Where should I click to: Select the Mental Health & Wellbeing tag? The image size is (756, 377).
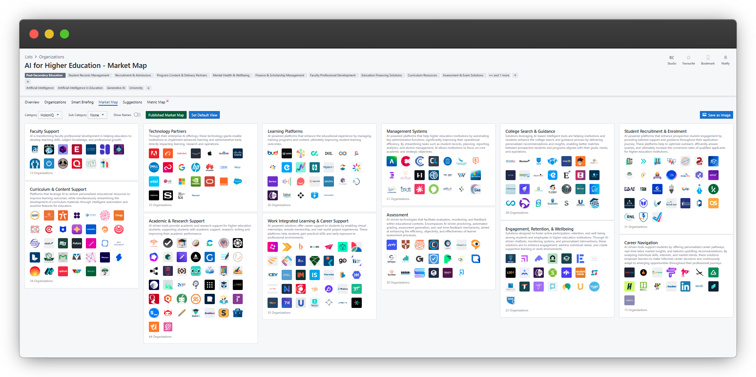[231, 75]
